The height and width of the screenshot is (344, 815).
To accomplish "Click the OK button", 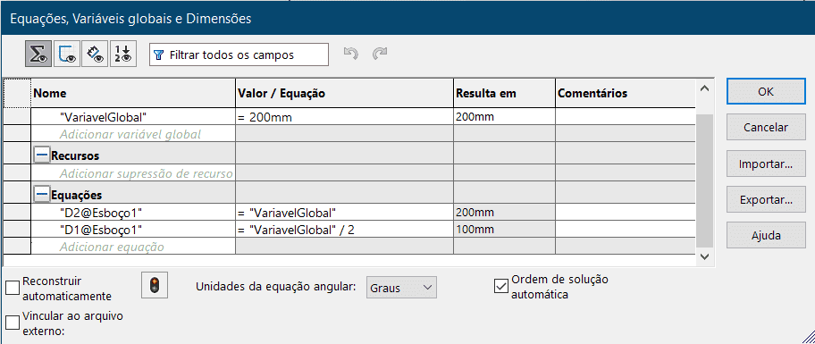I will [766, 91].
